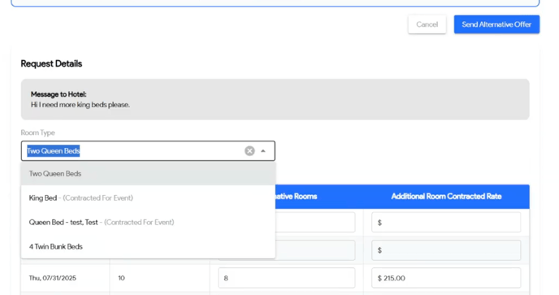Image resolution: width=559 pixels, height=295 pixels.
Task: Click the Alternative Rooms column header
Action: [x=297, y=196]
